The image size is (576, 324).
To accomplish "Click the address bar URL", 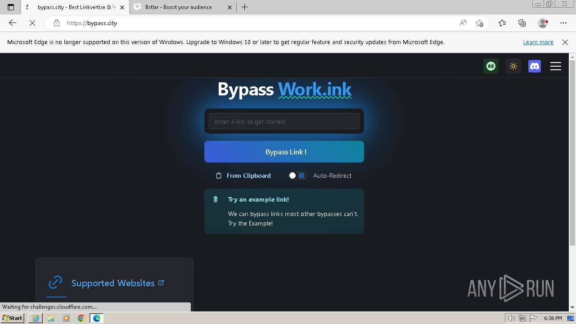I will pyautogui.click(x=92, y=23).
